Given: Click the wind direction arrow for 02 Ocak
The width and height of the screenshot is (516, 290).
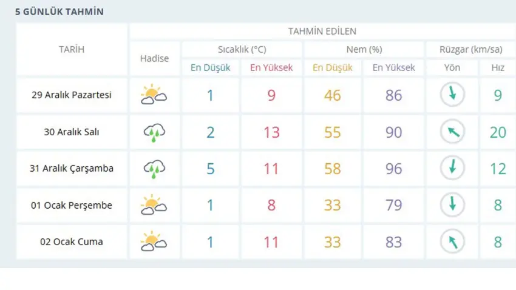Looking at the screenshot, I should [x=452, y=241].
